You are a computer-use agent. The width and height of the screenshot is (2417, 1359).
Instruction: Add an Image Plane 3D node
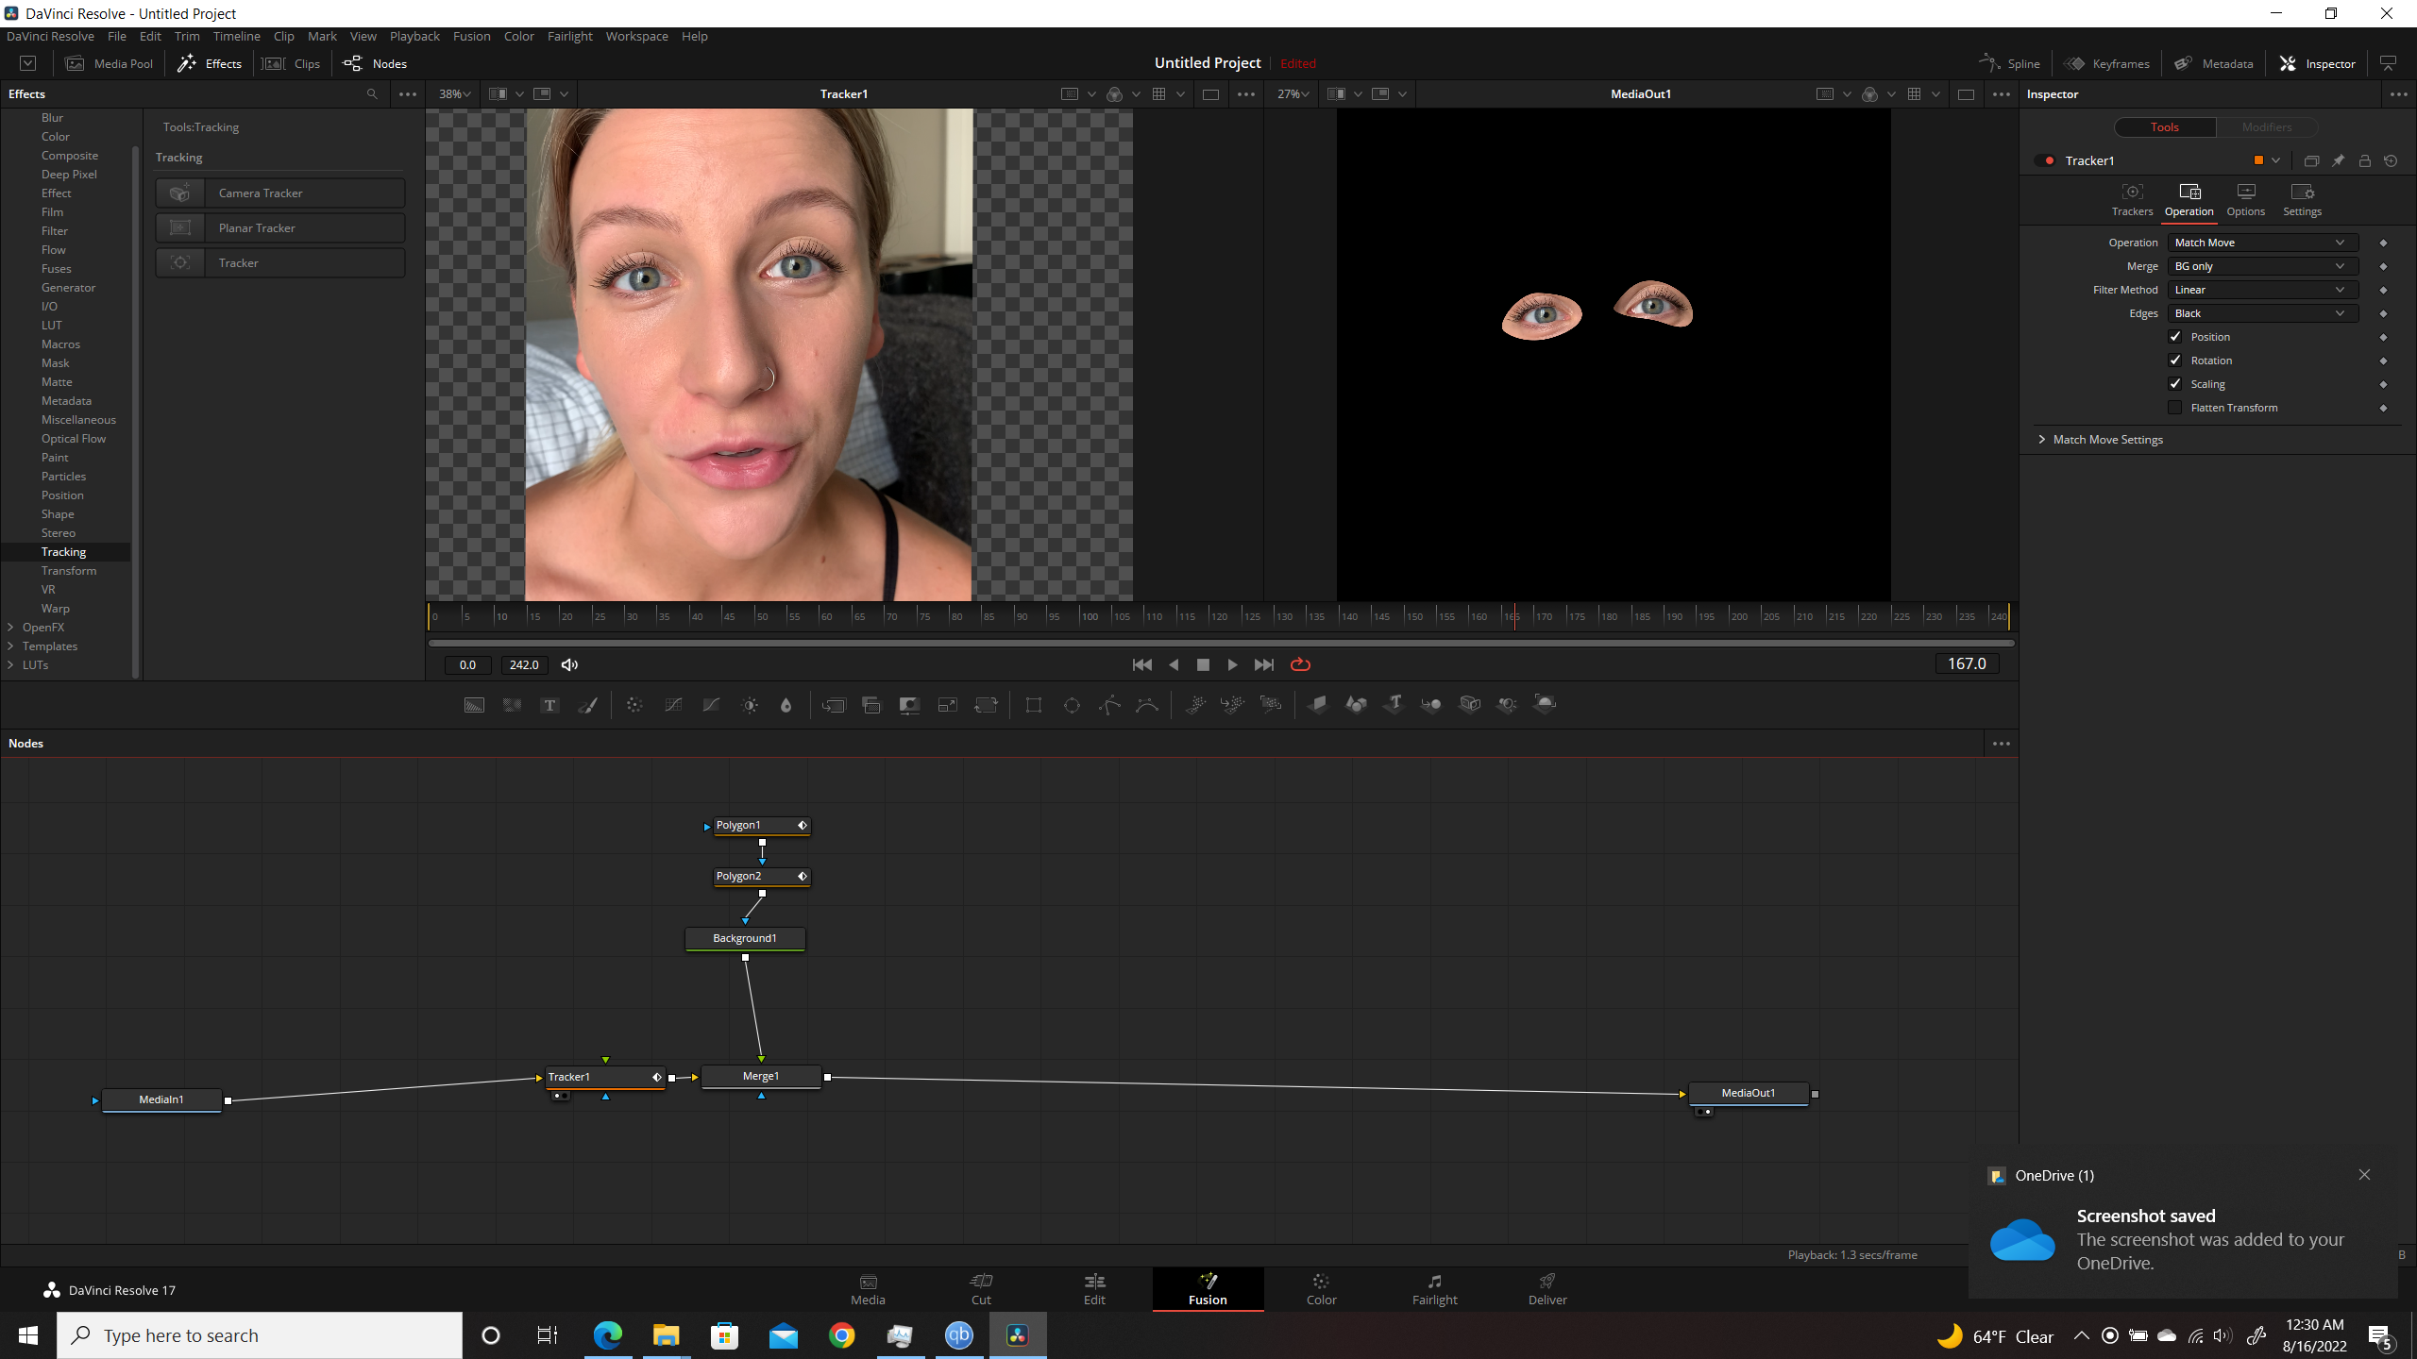coord(1318,704)
